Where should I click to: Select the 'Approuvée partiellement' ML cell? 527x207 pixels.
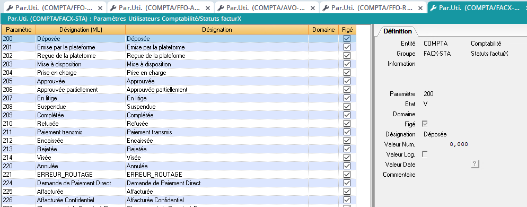tap(81, 90)
